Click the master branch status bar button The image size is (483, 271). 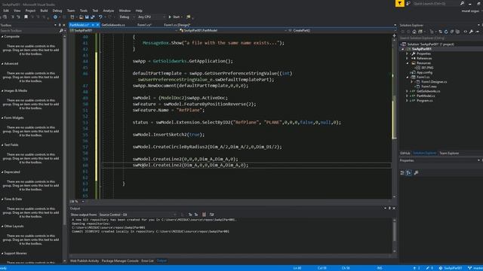[x=475, y=268]
